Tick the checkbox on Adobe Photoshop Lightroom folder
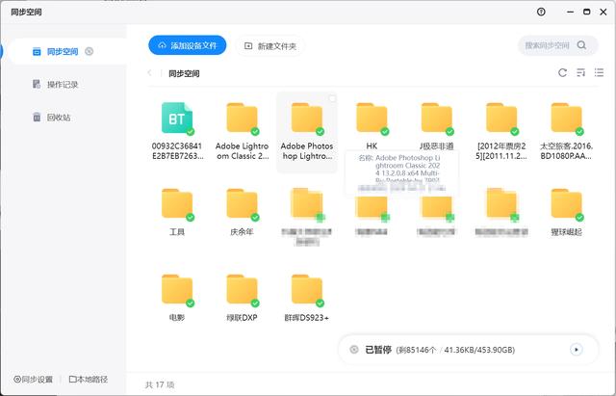 332,98
